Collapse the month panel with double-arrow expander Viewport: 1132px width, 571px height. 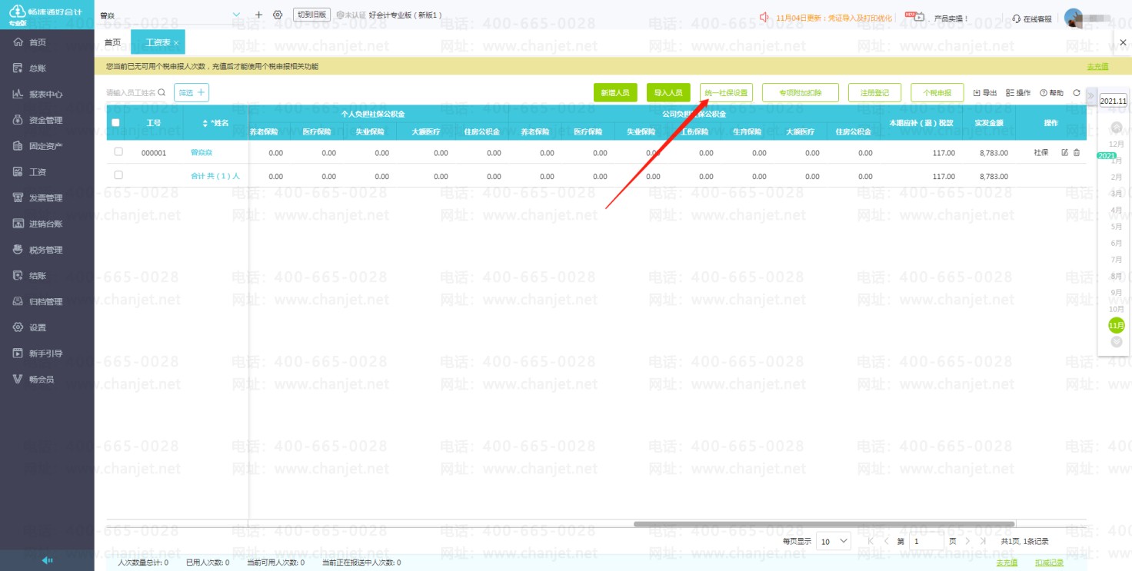[x=1090, y=96]
